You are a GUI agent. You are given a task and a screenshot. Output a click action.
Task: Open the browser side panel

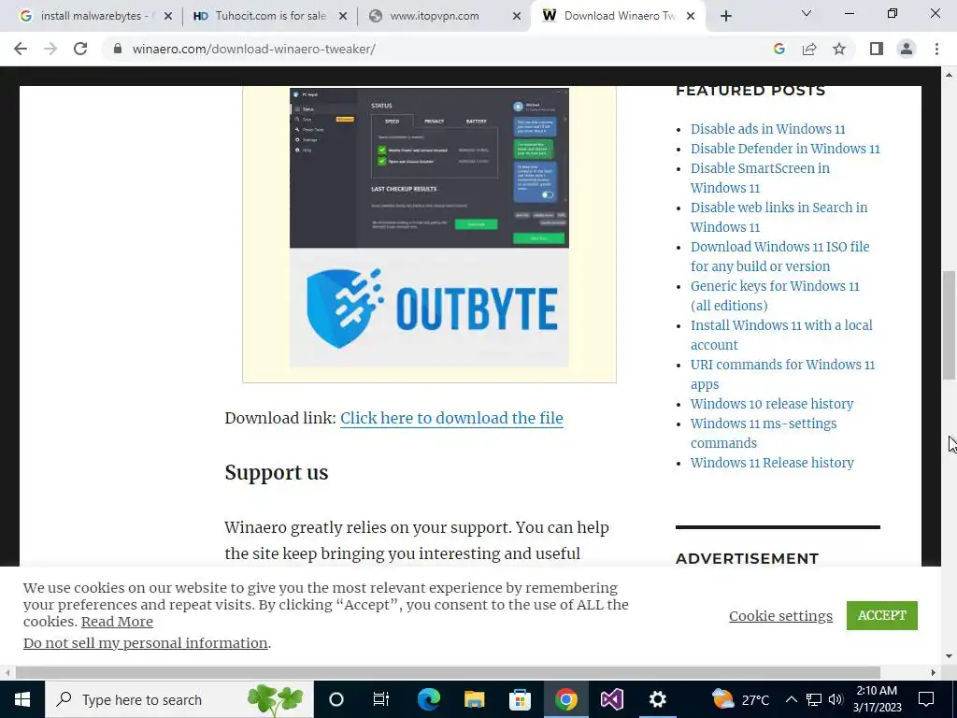pyautogui.click(x=877, y=49)
